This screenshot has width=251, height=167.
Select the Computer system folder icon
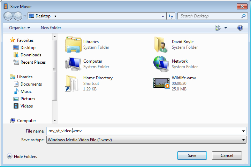point(73,64)
